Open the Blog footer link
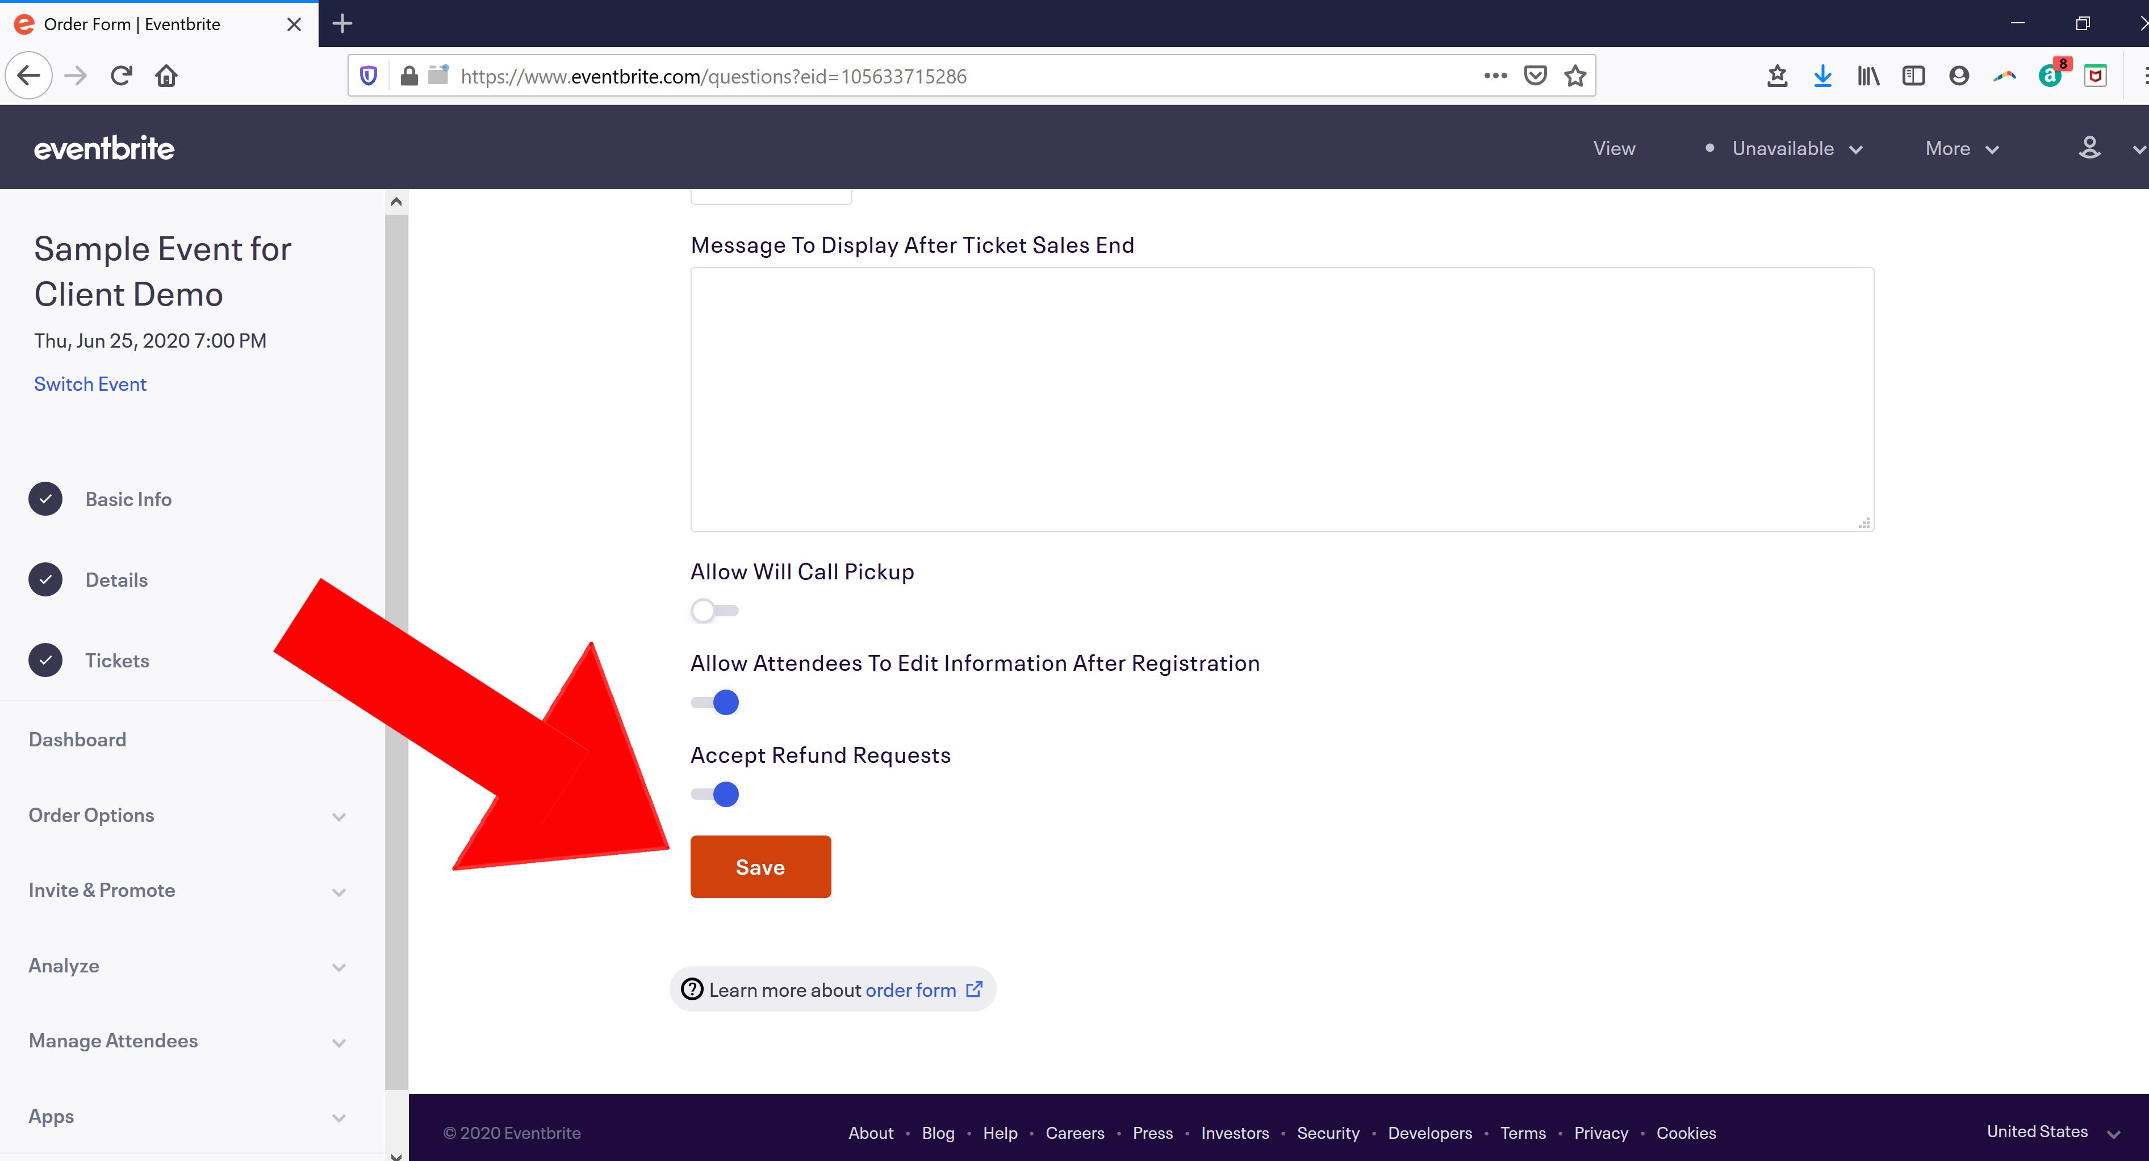Image resolution: width=2149 pixels, height=1161 pixels. tap(938, 1133)
